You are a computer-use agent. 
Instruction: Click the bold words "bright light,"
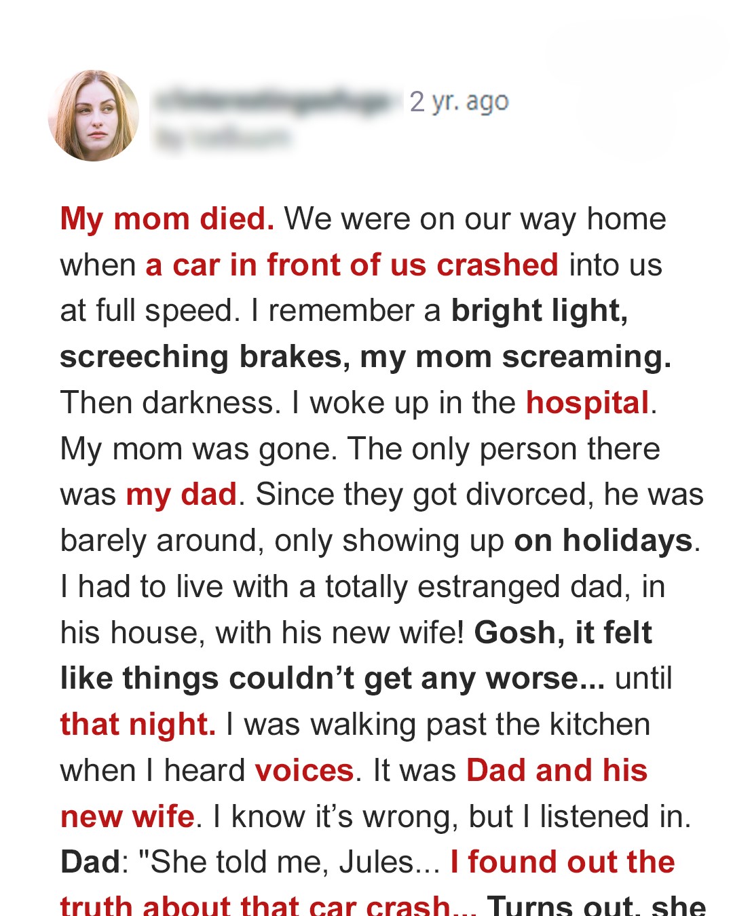click(540, 311)
